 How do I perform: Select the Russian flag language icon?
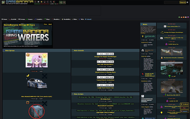pyautogui.click(x=188, y=17)
